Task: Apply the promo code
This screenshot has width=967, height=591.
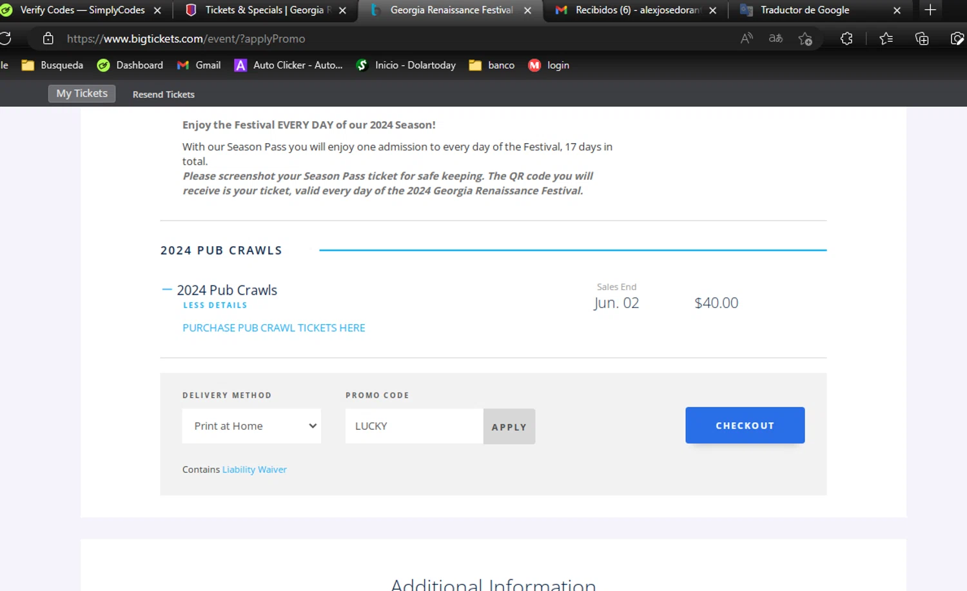Action: click(x=509, y=427)
